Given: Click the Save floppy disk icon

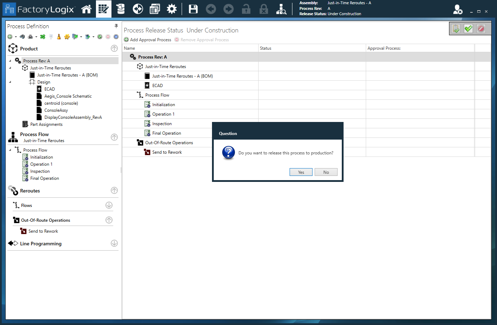Looking at the screenshot, I should coord(193,9).
